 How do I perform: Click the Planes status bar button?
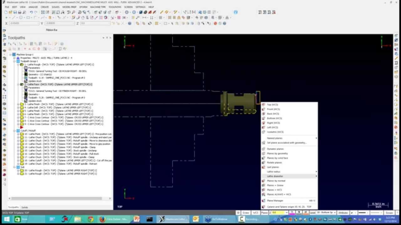tap(264, 212)
